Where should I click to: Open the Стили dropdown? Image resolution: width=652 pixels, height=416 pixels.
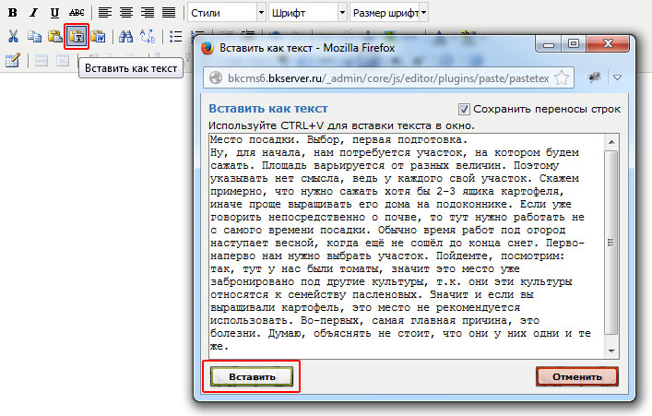(x=226, y=13)
